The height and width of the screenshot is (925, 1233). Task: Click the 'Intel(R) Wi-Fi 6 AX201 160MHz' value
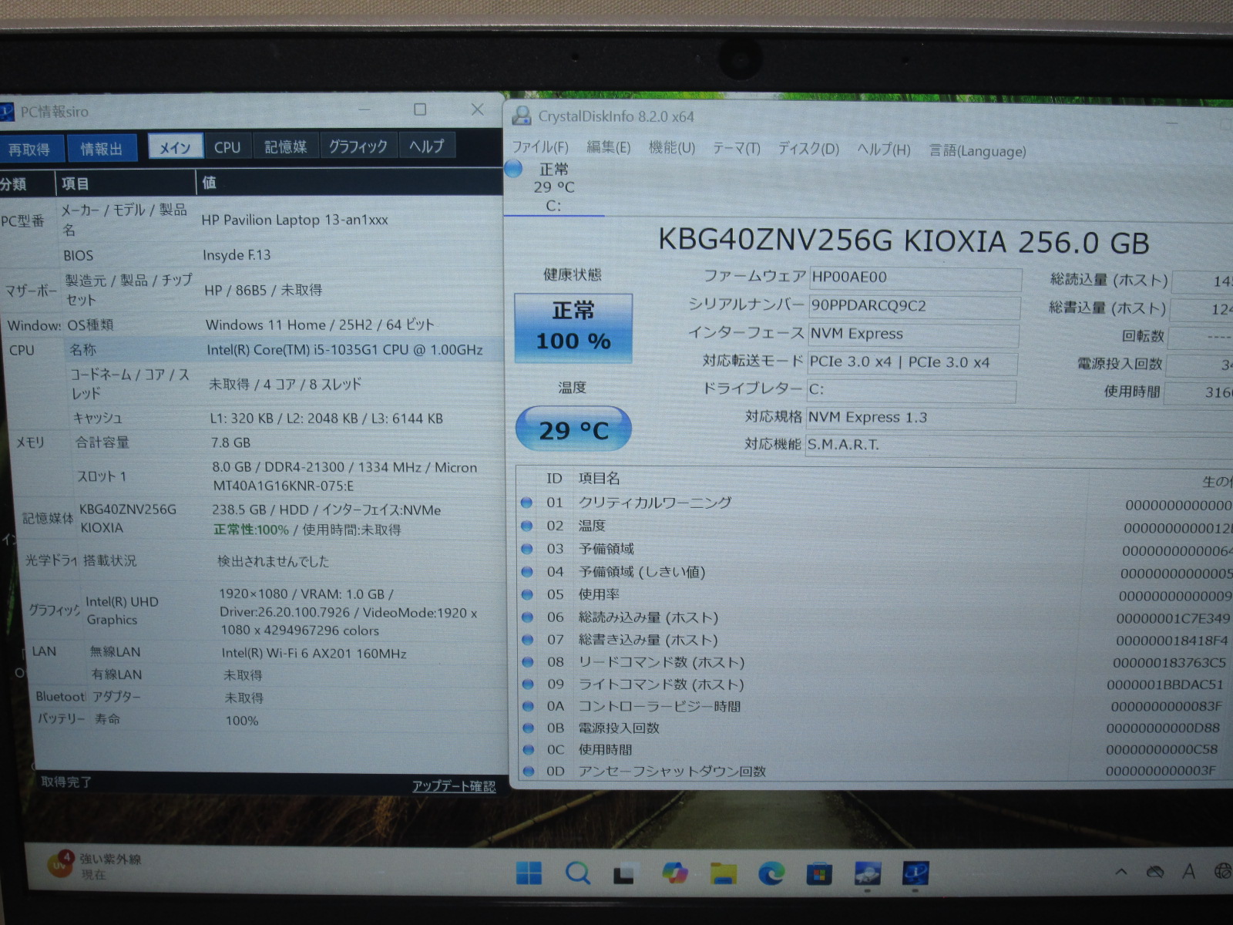(x=314, y=654)
